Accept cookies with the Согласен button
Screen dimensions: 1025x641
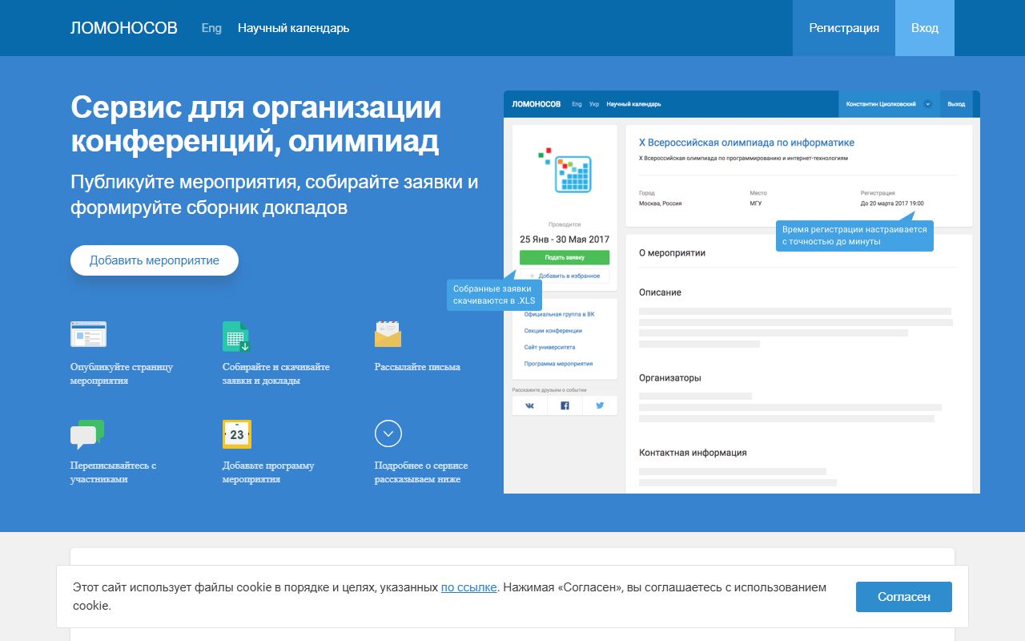[904, 597]
